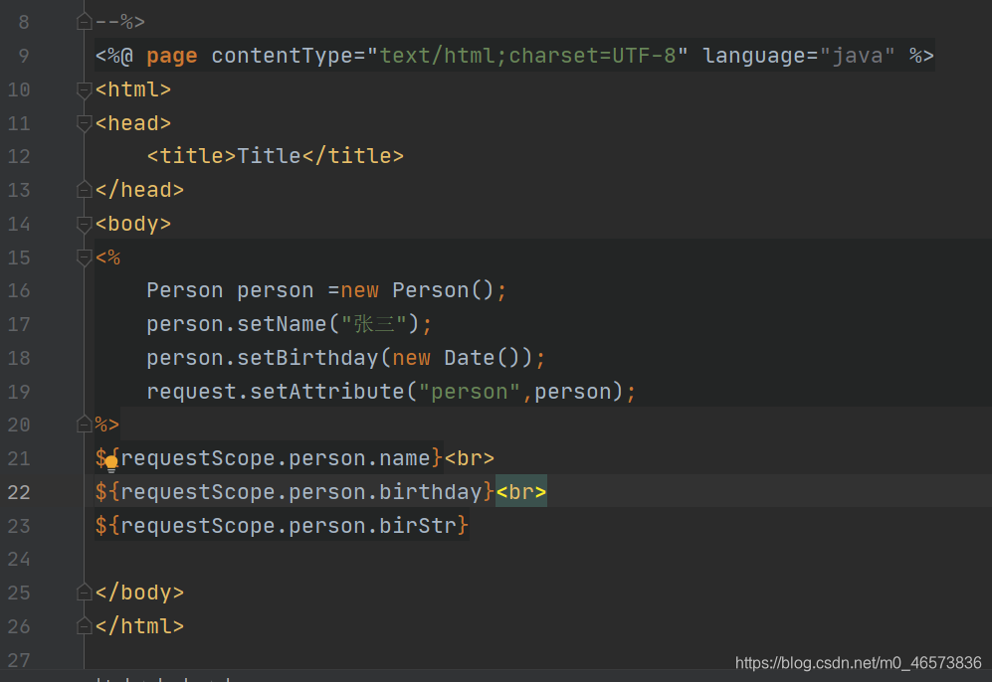Click the opening <body> tag text
Image resolution: width=992 pixels, height=682 pixels.
tap(133, 224)
